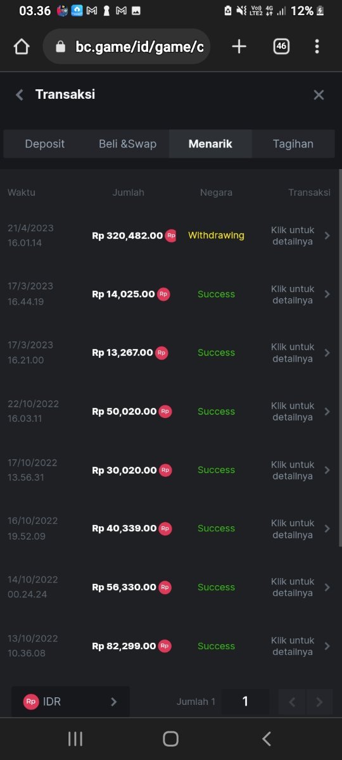Image resolution: width=342 pixels, height=760 pixels.
Task: Open the Tagihan tab
Action: (x=293, y=144)
